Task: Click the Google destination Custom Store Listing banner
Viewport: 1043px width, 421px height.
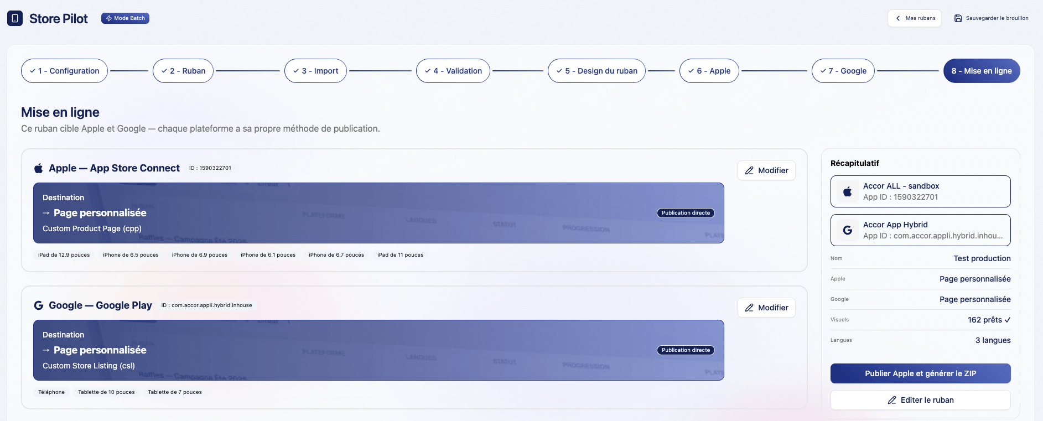Action: coord(378,350)
